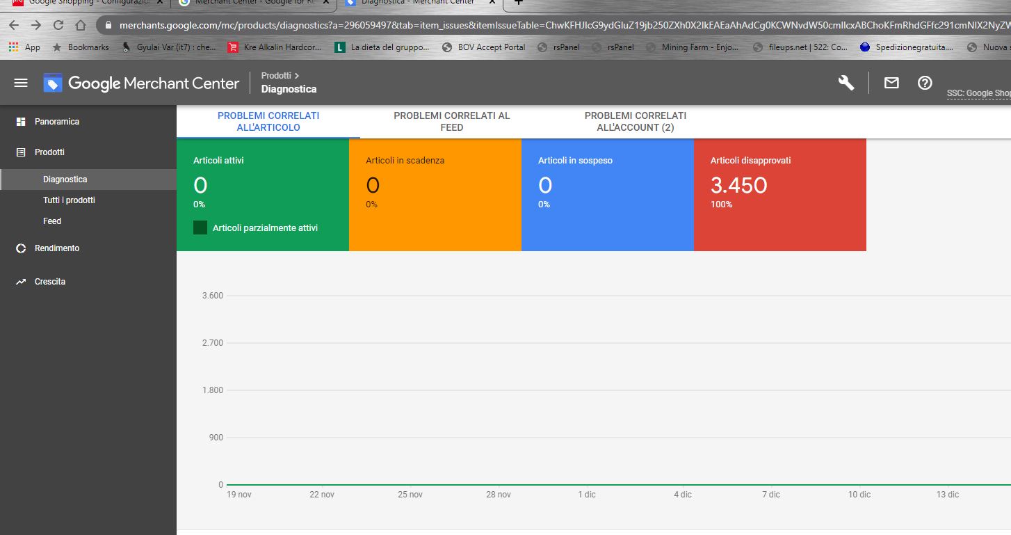Open the wrench tools icon

click(846, 83)
